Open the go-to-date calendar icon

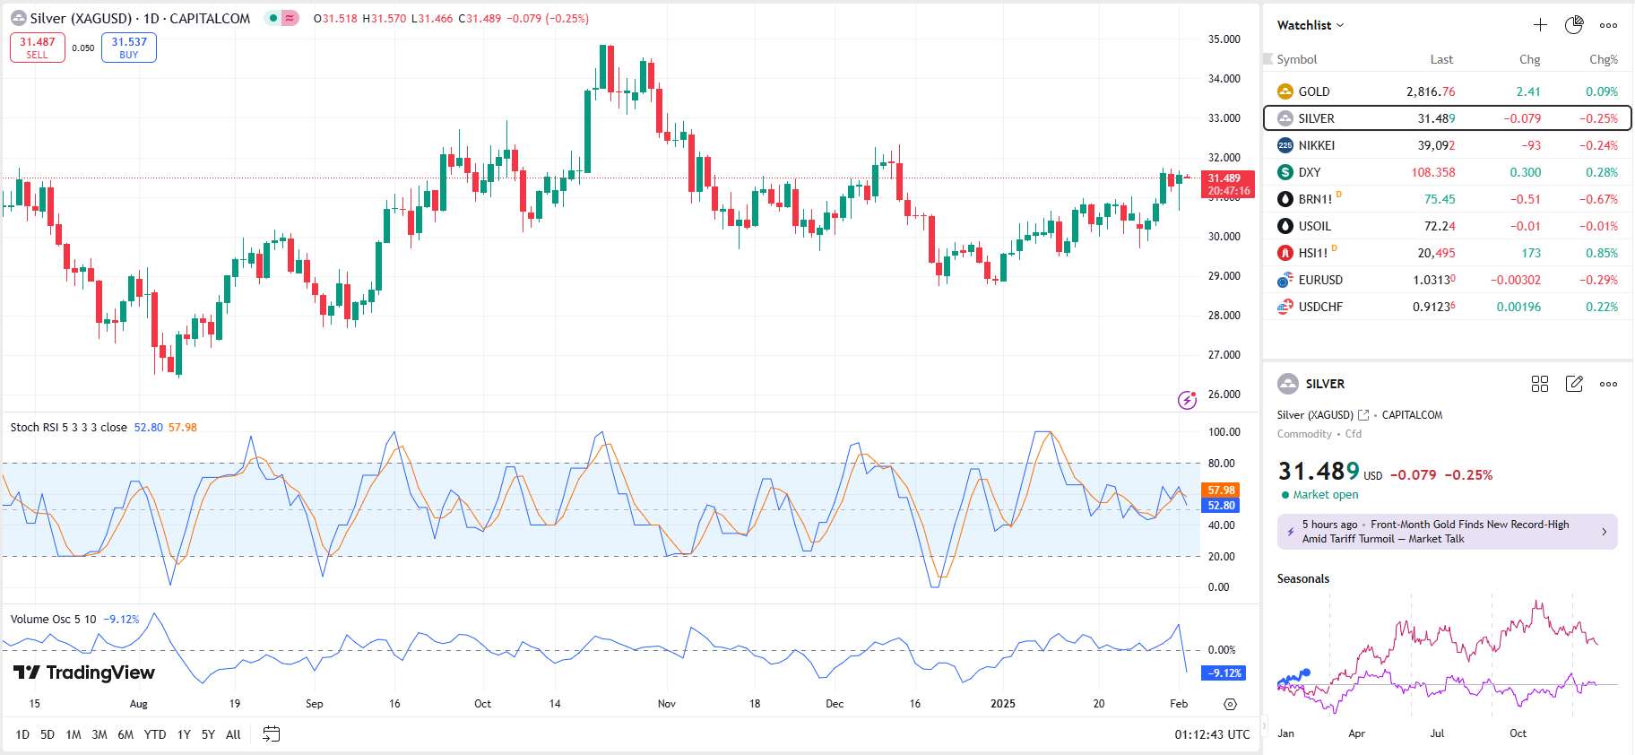coord(271,734)
